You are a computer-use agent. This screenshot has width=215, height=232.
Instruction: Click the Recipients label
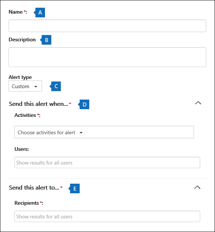point(27,203)
